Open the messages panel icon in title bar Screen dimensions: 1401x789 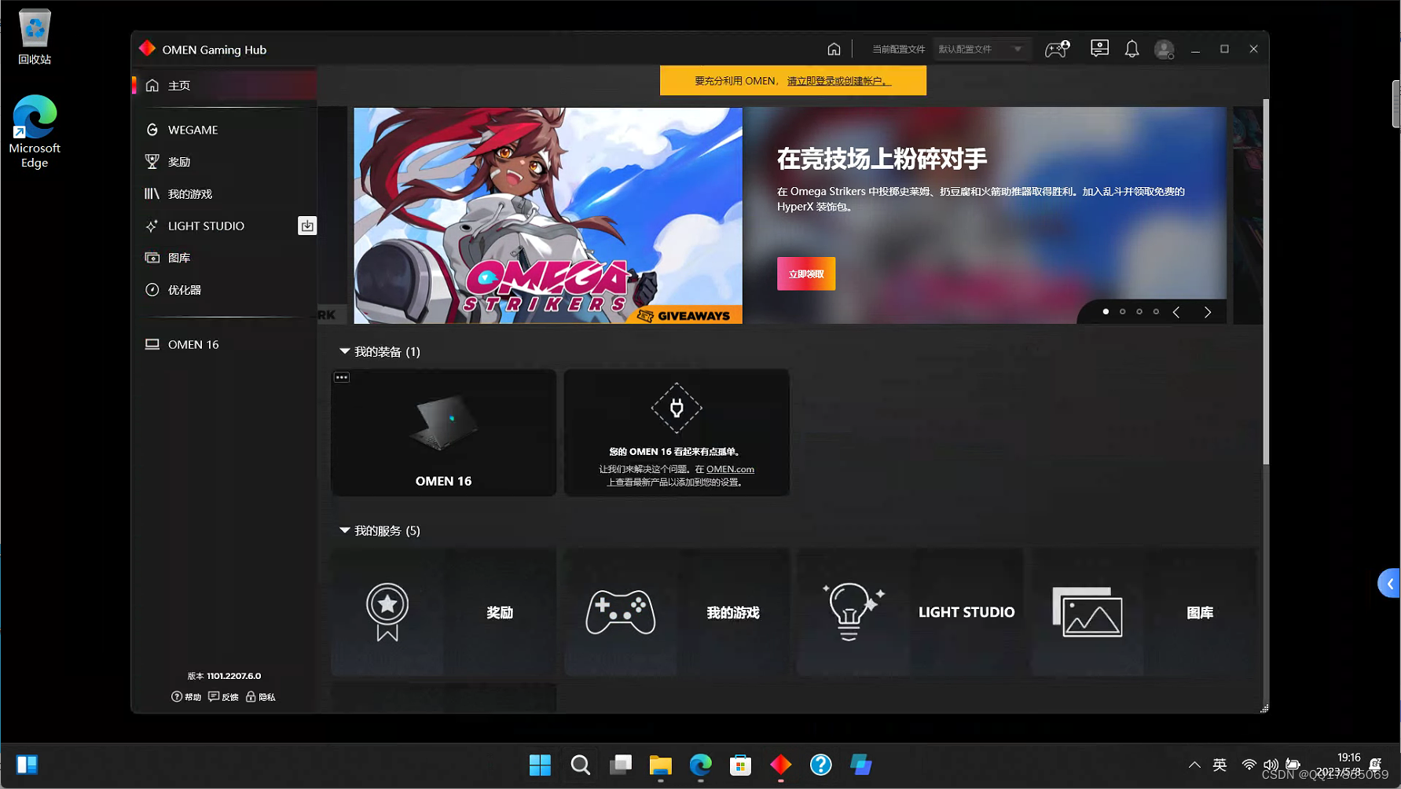point(1099,49)
